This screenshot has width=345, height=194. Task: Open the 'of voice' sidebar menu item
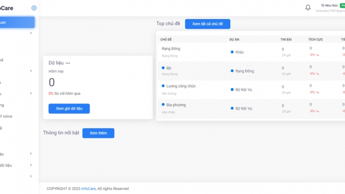point(6,116)
